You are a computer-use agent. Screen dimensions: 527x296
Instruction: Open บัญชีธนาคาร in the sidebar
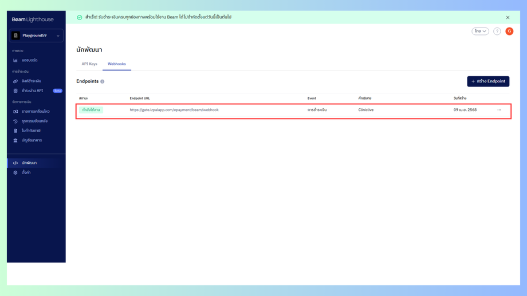(32, 140)
